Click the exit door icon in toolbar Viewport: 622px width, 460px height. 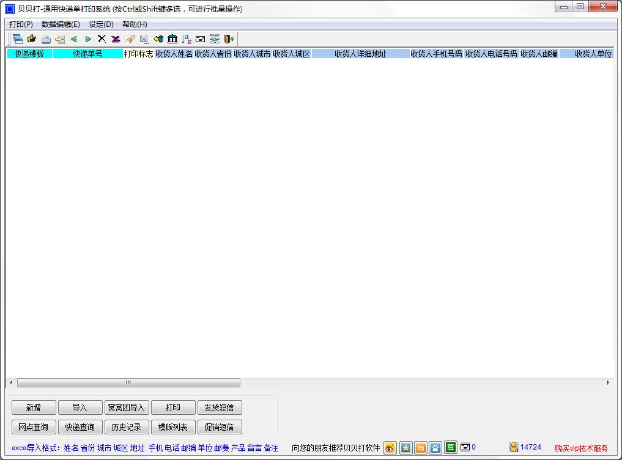click(x=229, y=39)
